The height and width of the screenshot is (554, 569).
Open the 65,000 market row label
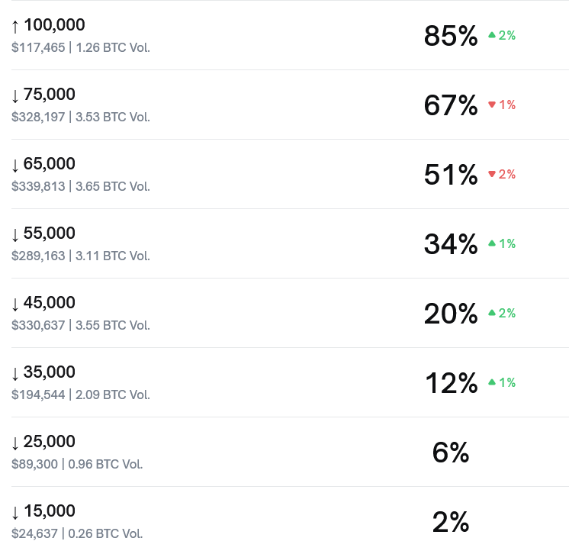[x=50, y=164]
